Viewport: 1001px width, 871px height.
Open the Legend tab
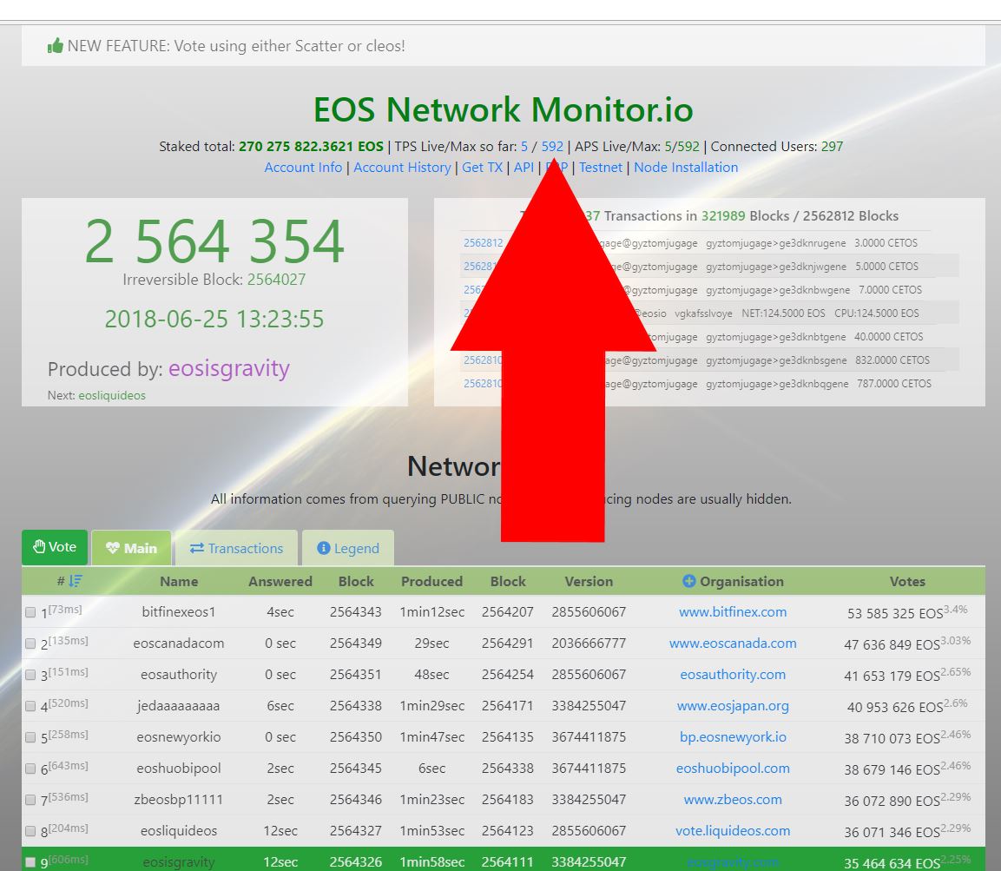[x=348, y=548]
